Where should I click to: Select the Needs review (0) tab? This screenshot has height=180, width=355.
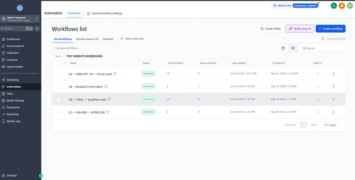tap(87, 39)
